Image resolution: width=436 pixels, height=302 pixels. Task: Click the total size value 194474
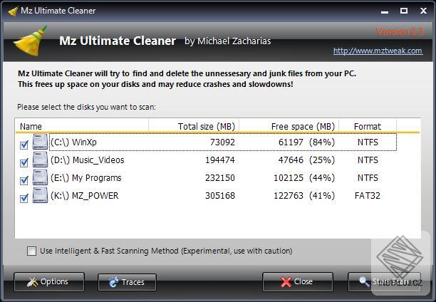point(220,160)
